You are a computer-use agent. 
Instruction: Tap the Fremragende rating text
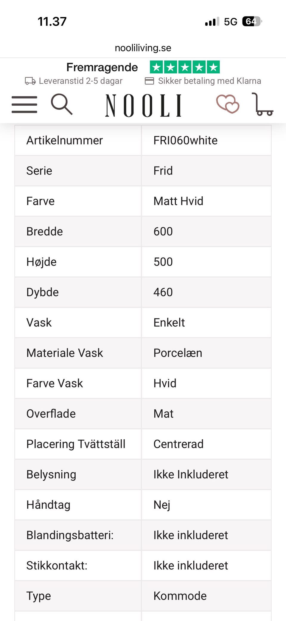(102, 67)
